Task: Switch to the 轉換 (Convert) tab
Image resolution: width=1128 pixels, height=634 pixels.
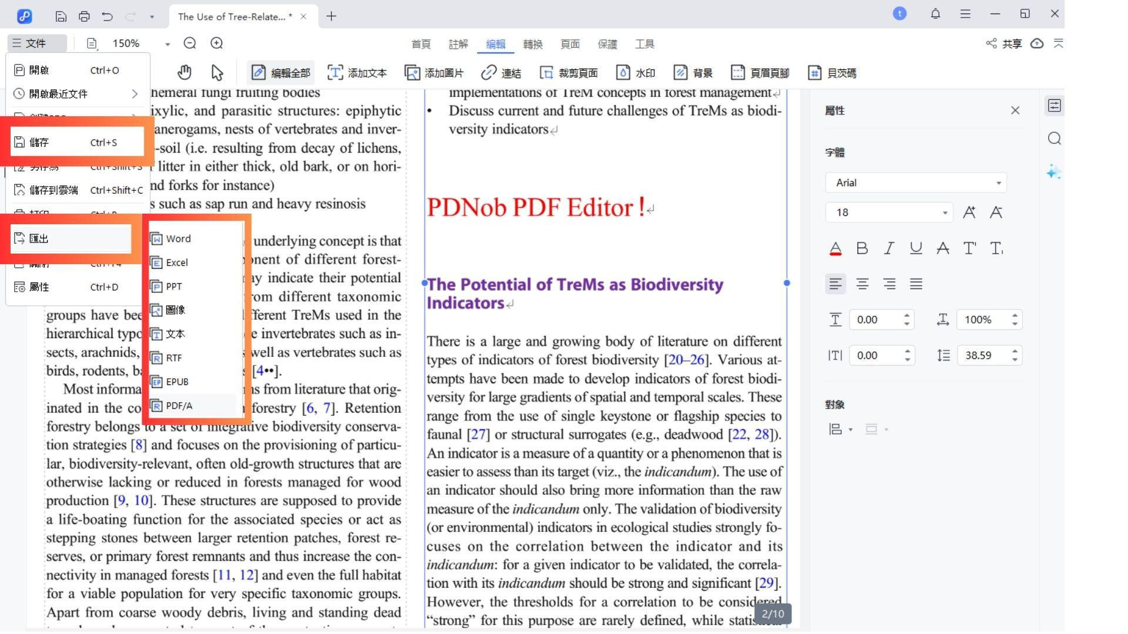Action: point(532,44)
